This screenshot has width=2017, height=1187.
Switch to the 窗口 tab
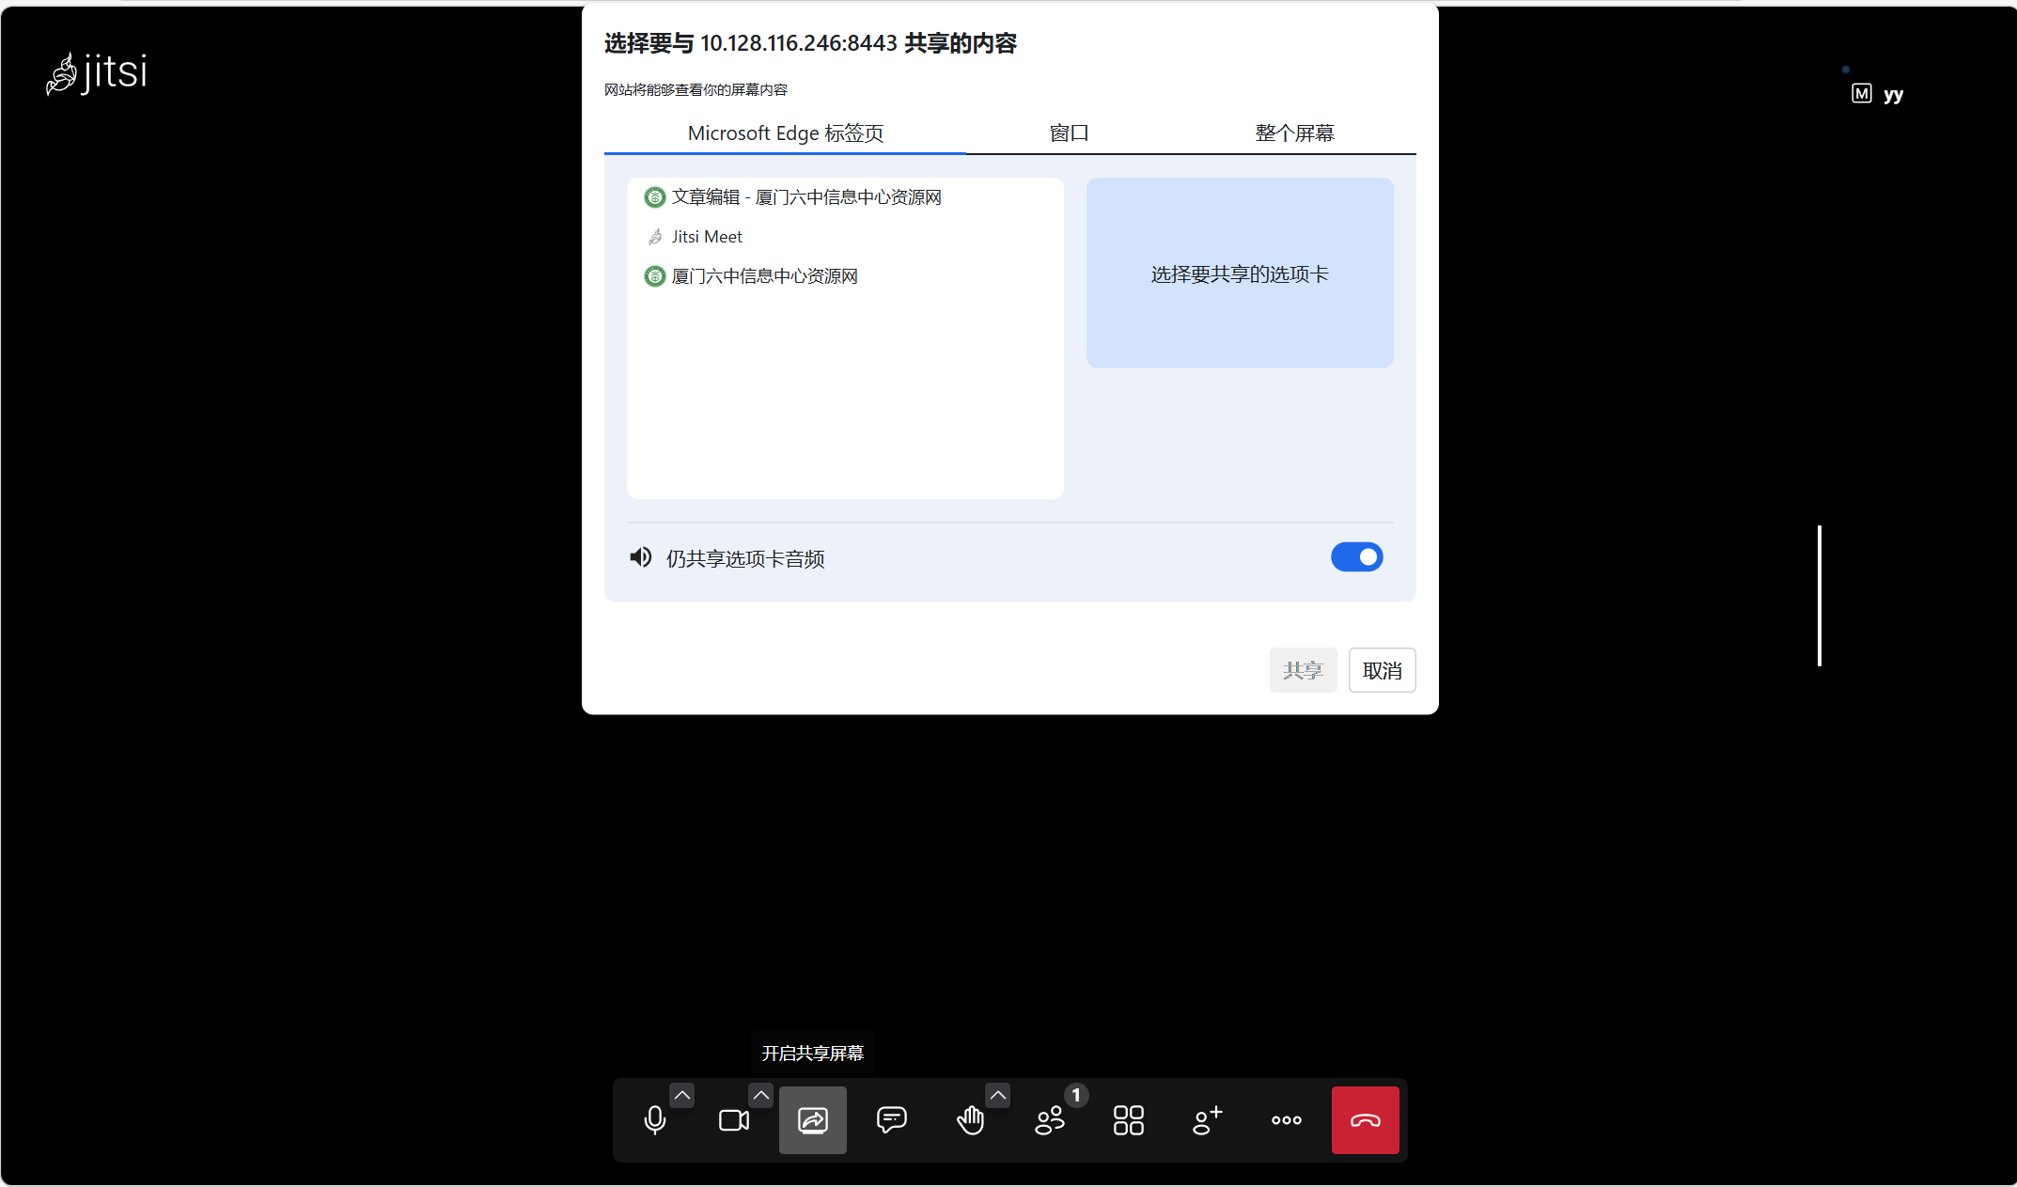[1069, 133]
